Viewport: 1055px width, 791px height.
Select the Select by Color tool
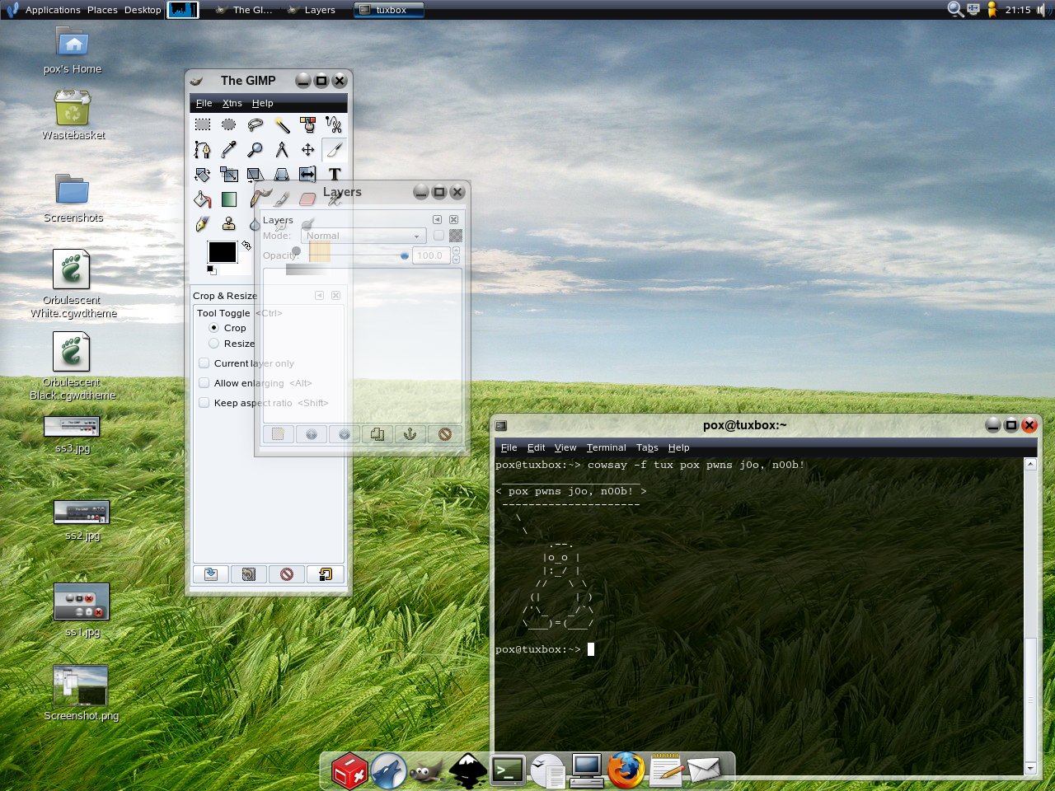pyautogui.click(x=307, y=124)
